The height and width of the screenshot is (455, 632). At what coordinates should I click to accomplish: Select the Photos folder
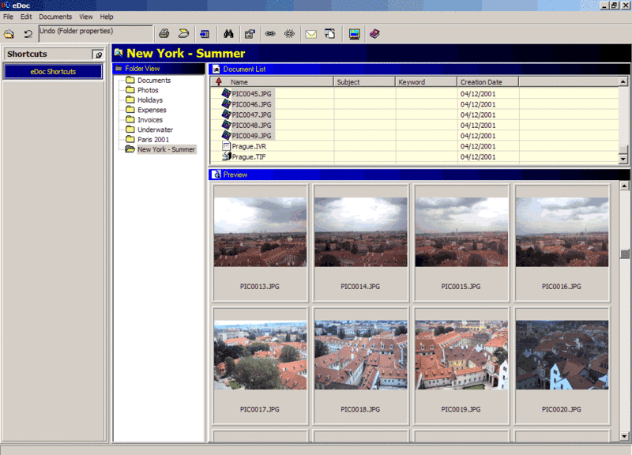point(148,90)
